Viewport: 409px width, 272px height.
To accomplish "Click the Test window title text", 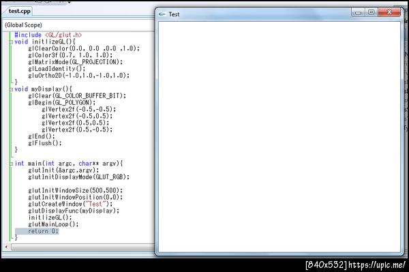I will coord(174,14).
